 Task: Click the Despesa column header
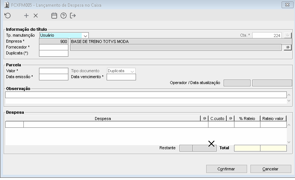coord(103,118)
